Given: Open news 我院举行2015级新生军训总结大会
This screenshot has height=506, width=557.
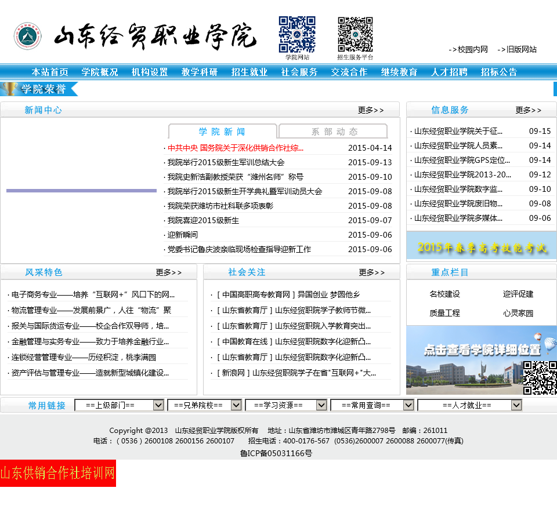Looking at the screenshot, I should pyautogui.click(x=226, y=162).
